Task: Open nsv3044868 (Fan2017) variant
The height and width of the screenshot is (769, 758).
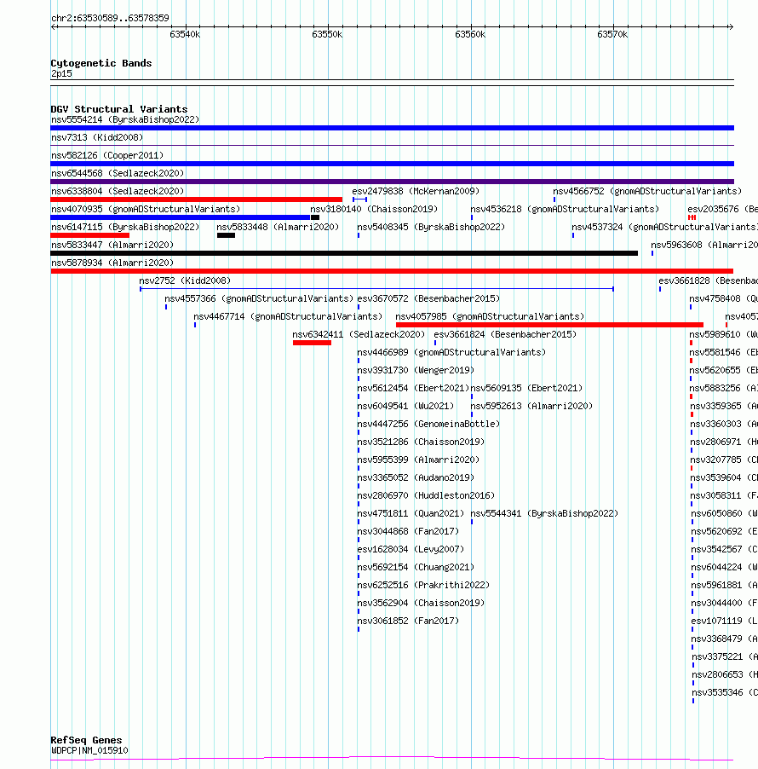Action: pyautogui.click(x=408, y=531)
